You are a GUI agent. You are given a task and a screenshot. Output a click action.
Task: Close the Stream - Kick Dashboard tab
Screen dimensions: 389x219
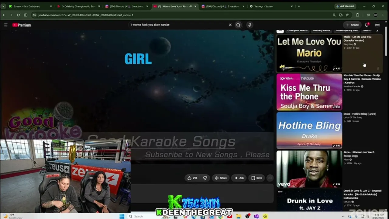point(51,6)
